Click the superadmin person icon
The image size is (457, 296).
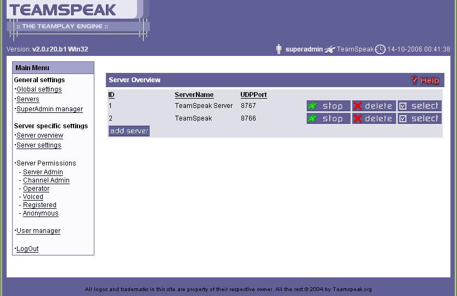tap(279, 49)
